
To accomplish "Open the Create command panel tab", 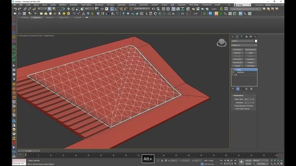I will pyautogui.click(x=233, y=37).
